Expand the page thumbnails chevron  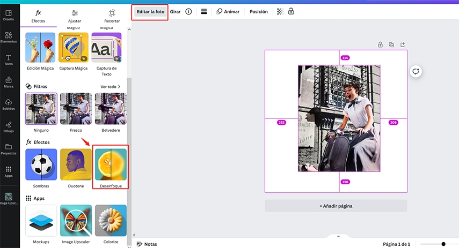click(x=338, y=236)
